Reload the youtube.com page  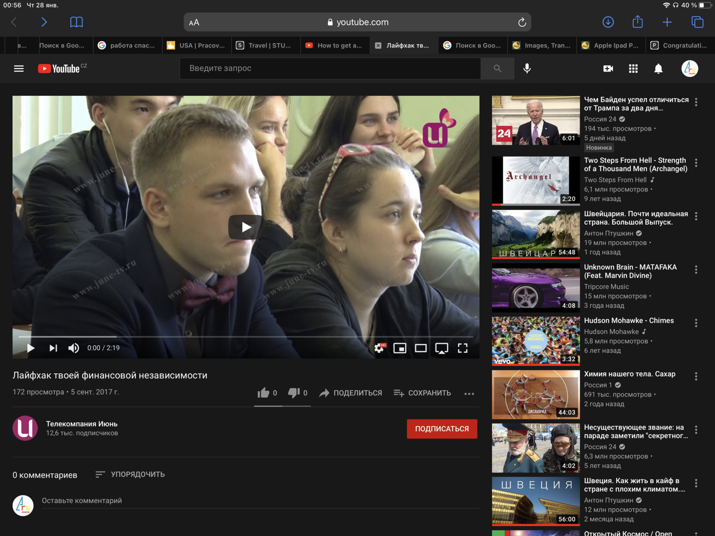pyautogui.click(x=522, y=22)
